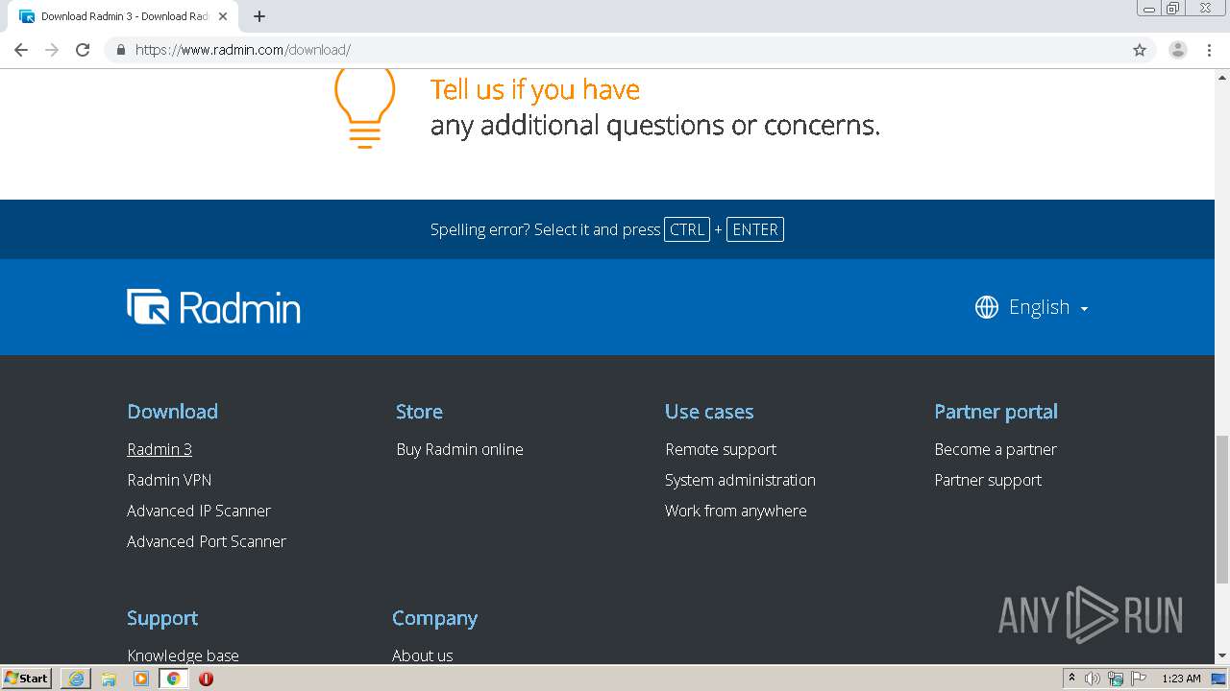The image size is (1230, 691).
Task: Click Become a partner
Action: click(x=996, y=449)
